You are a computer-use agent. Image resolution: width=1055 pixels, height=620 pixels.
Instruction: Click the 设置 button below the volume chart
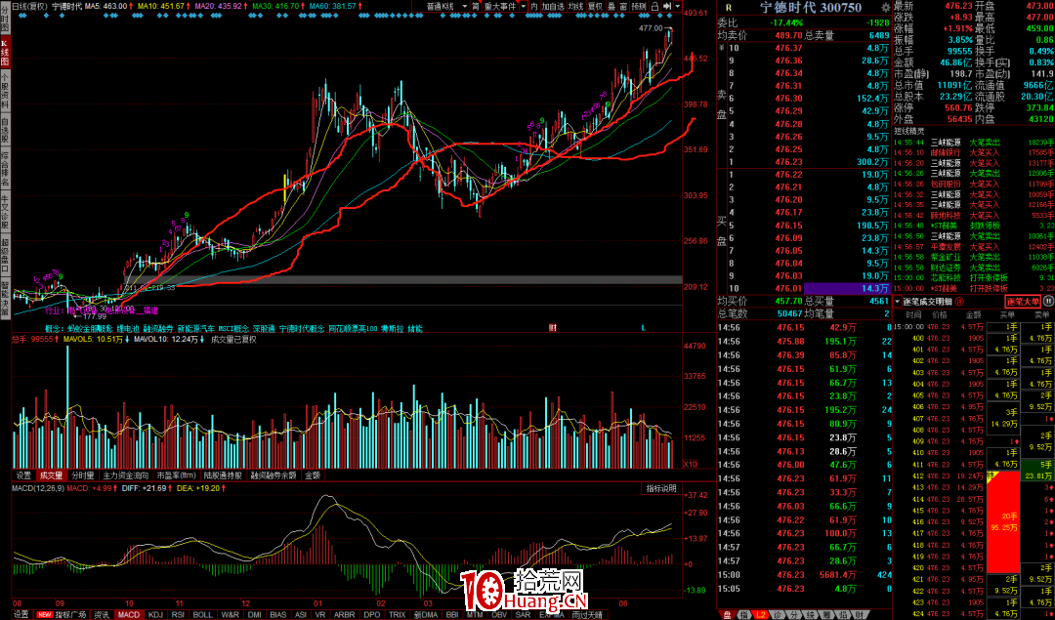(x=23, y=475)
